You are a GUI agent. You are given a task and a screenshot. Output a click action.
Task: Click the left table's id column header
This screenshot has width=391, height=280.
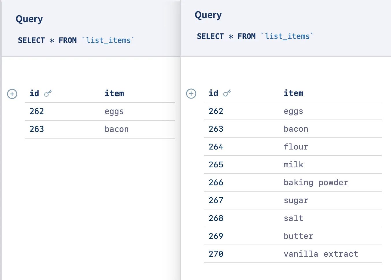point(34,93)
